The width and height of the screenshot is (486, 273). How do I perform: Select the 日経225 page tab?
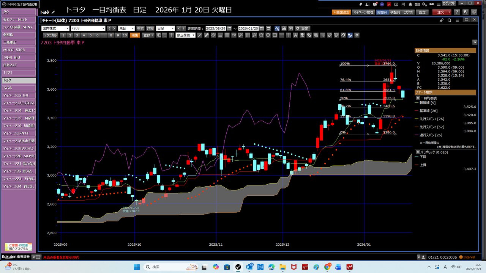coord(18,65)
